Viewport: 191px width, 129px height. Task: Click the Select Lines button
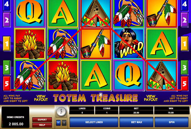94,122
